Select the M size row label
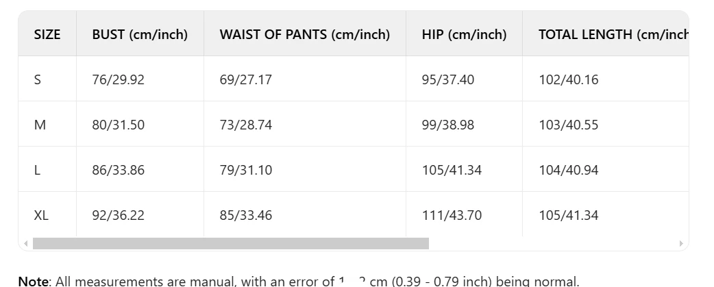The height and width of the screenshot is (287, 714). pos(40,125)
